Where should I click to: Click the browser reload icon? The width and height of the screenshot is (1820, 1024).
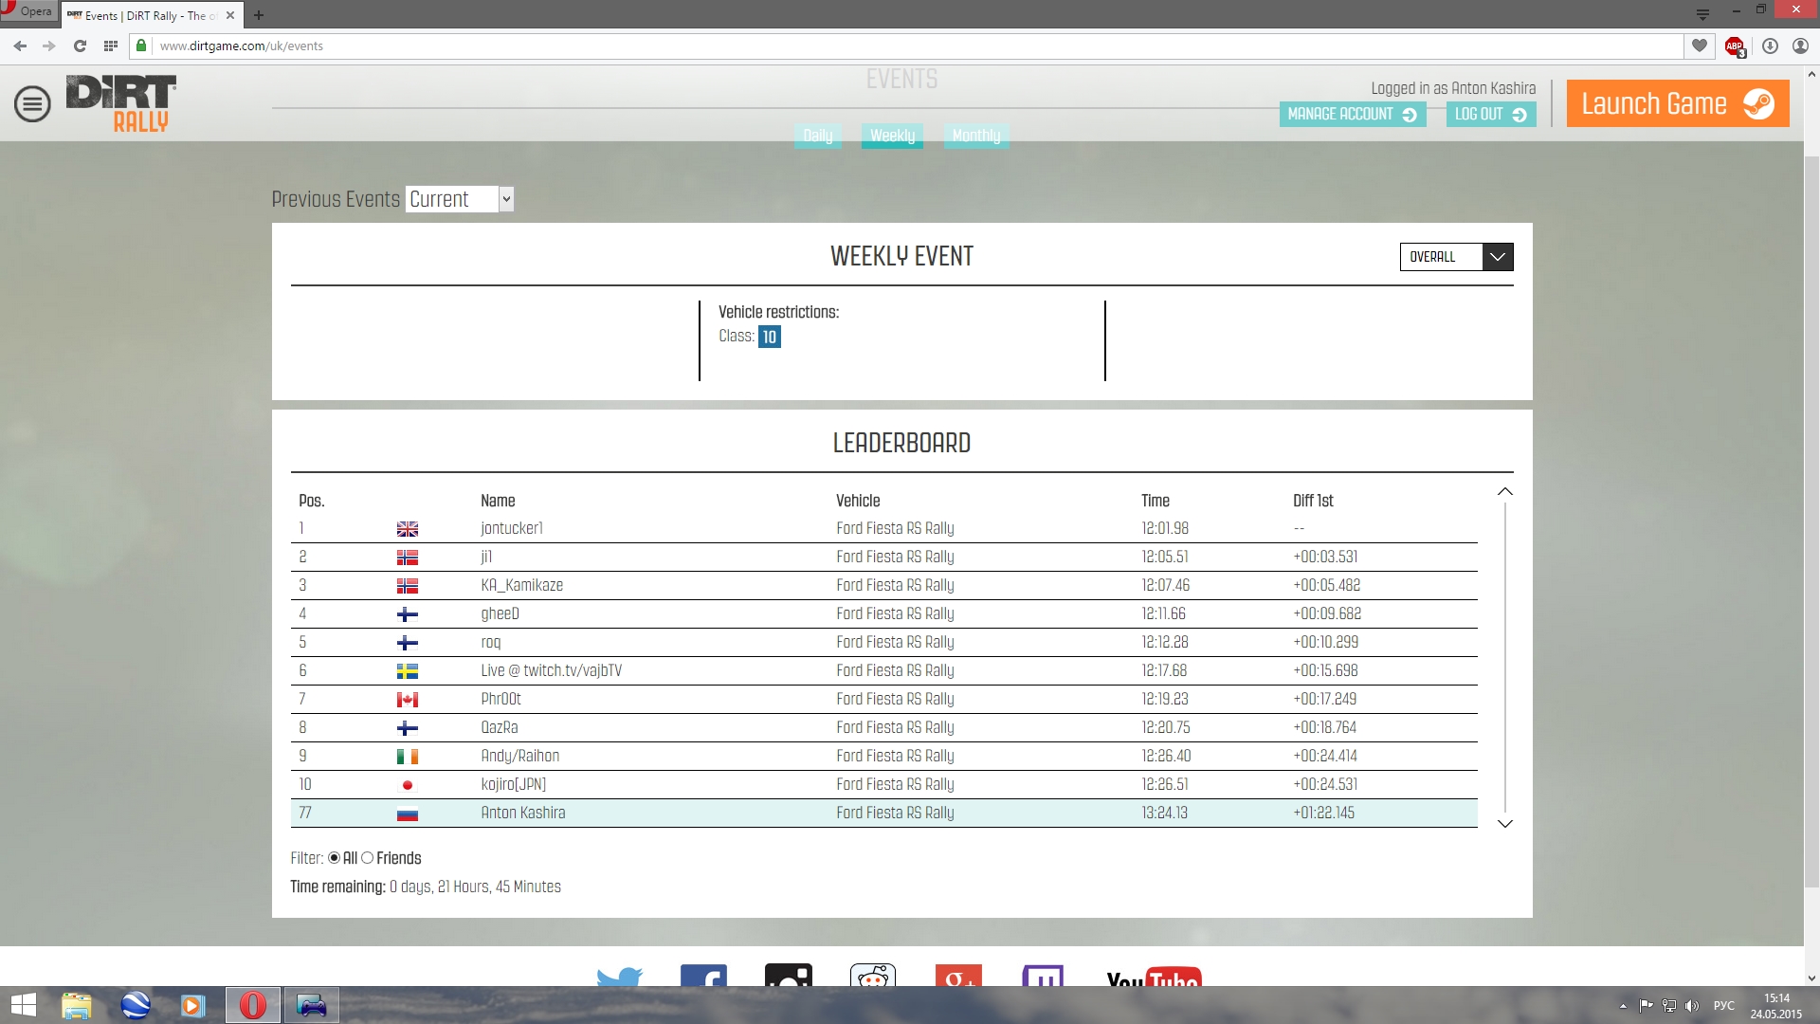pos(80,46)
